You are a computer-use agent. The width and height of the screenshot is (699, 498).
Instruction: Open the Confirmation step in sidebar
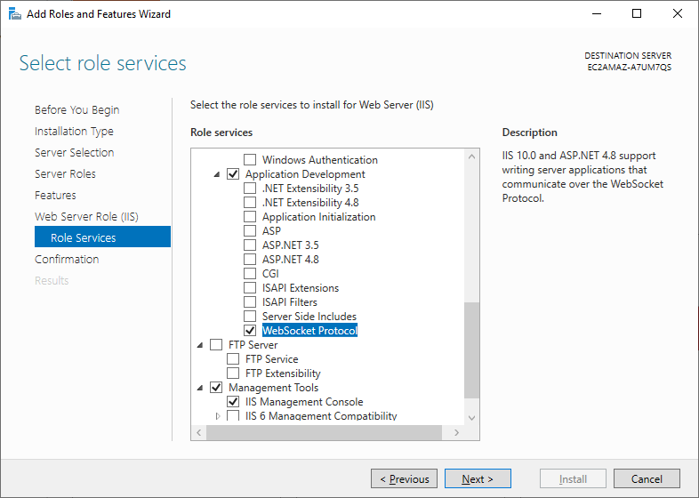(x=67, y=260)
